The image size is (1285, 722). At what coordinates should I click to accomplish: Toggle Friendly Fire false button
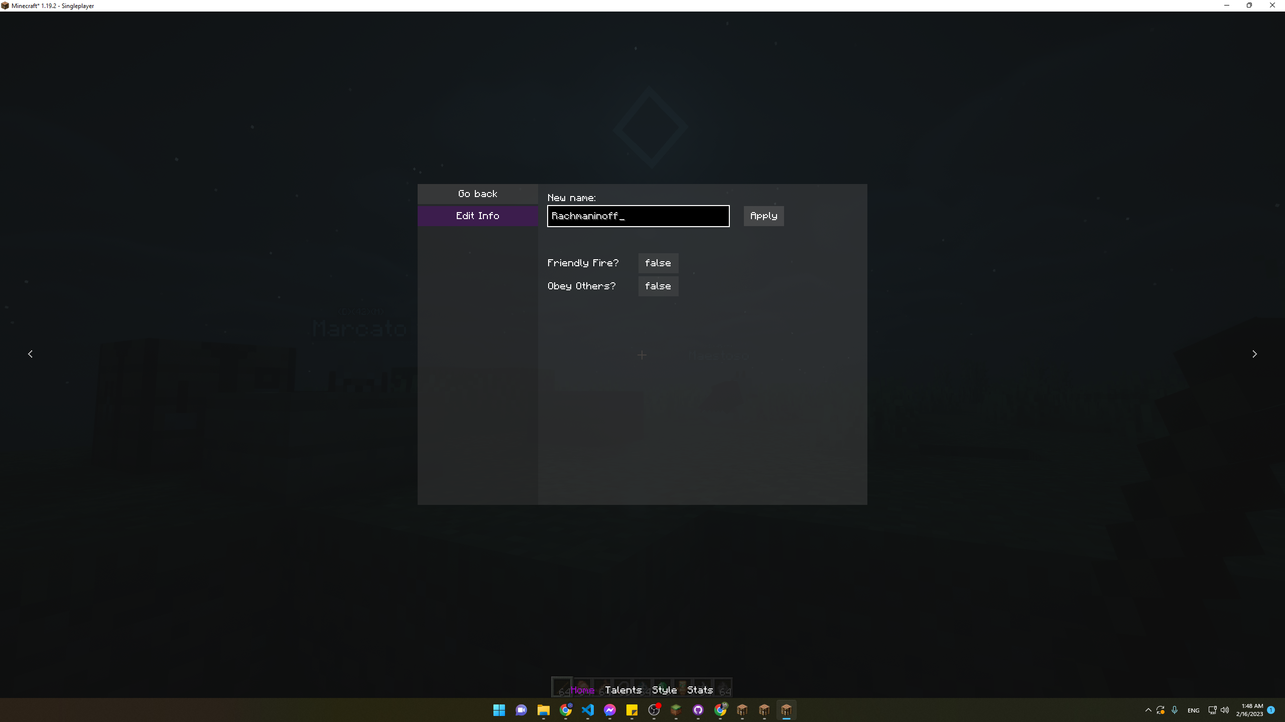click(x=658, y=263)
